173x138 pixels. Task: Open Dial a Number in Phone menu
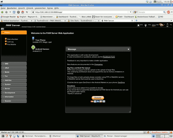13,39
